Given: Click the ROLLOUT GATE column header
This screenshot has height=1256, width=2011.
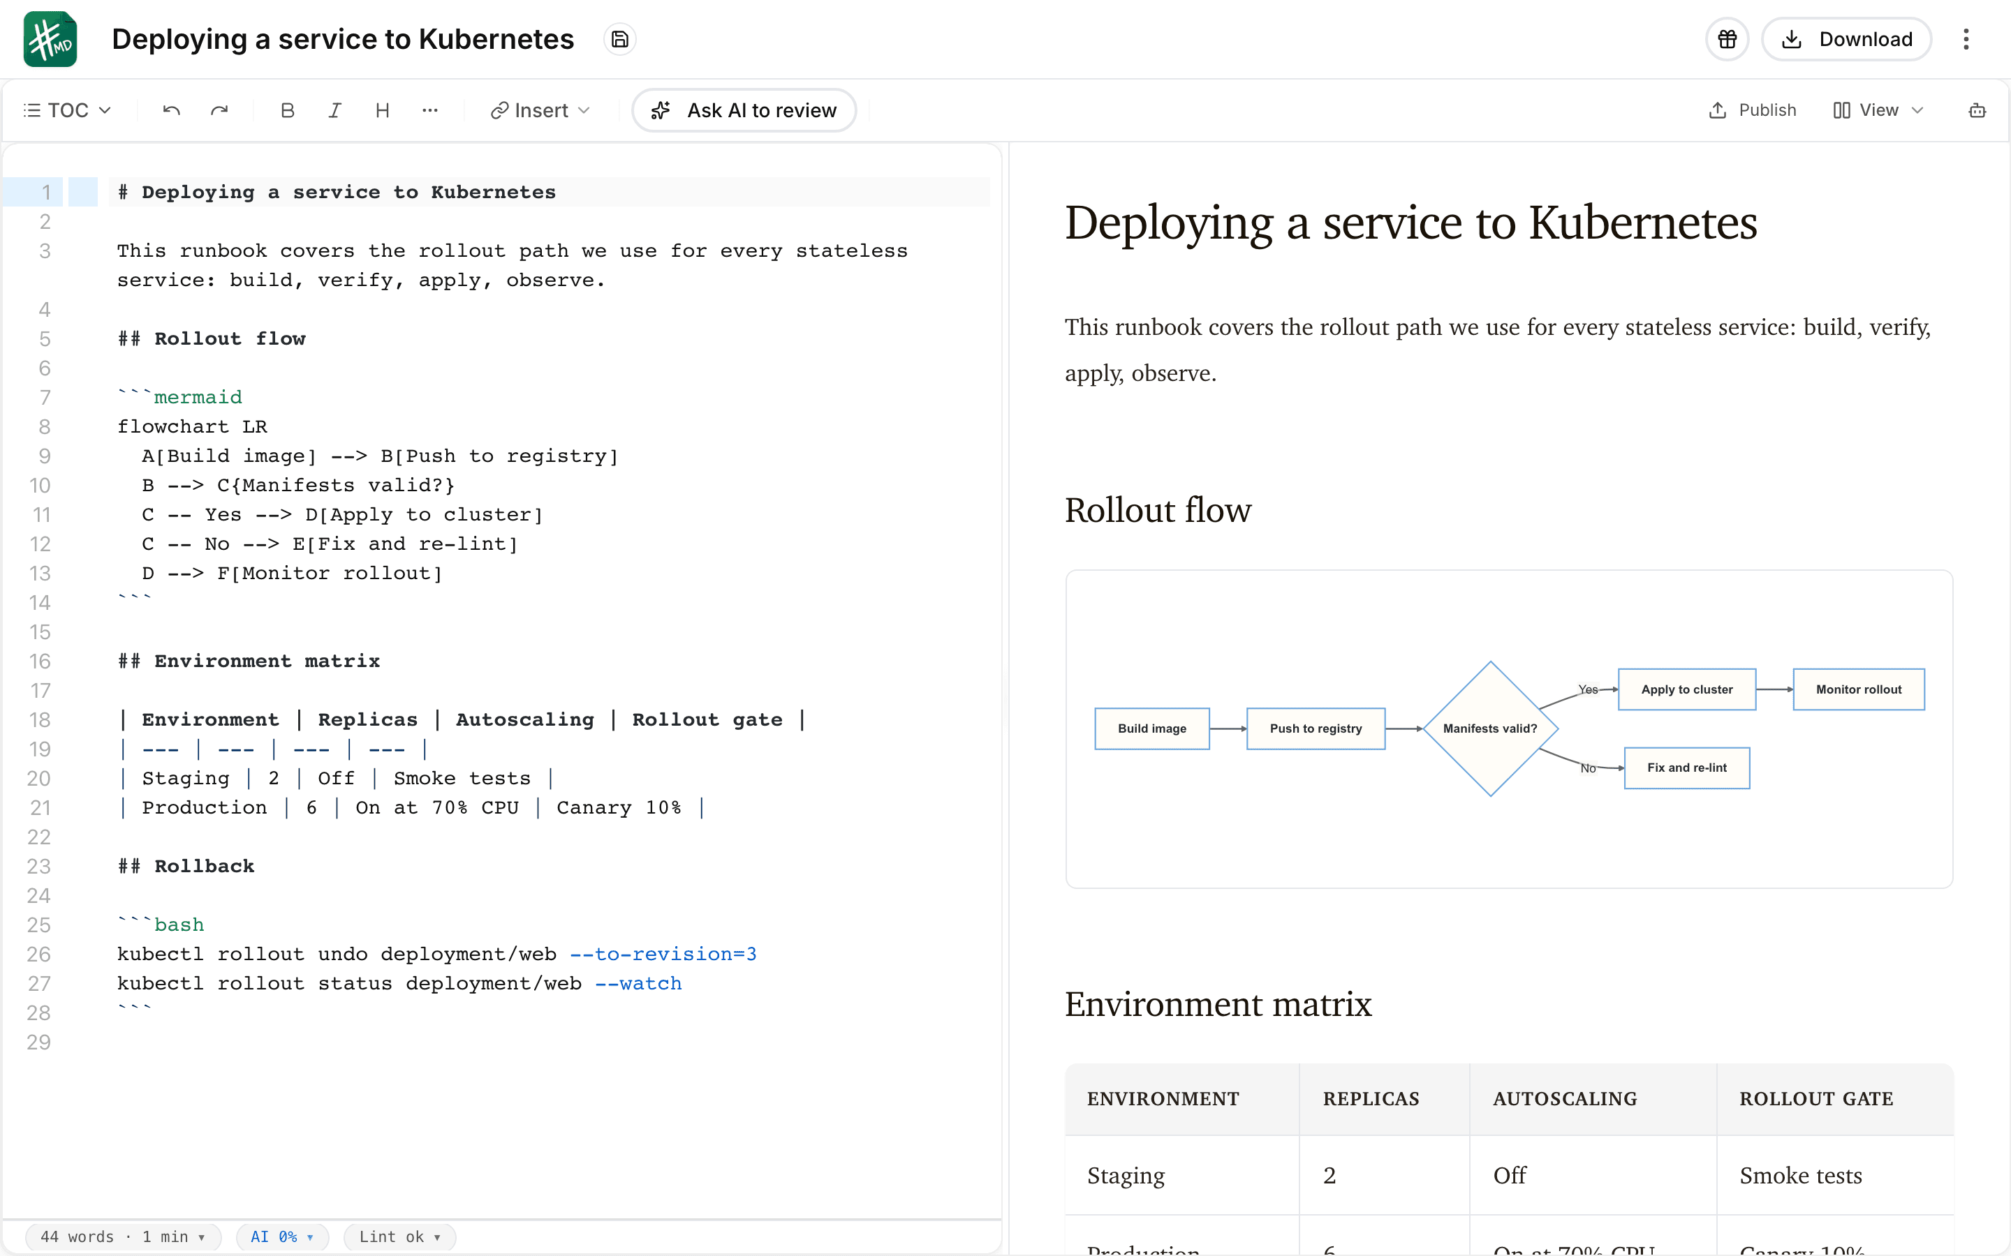Looking at the screenshot, I should (x=1835, y=1099).
